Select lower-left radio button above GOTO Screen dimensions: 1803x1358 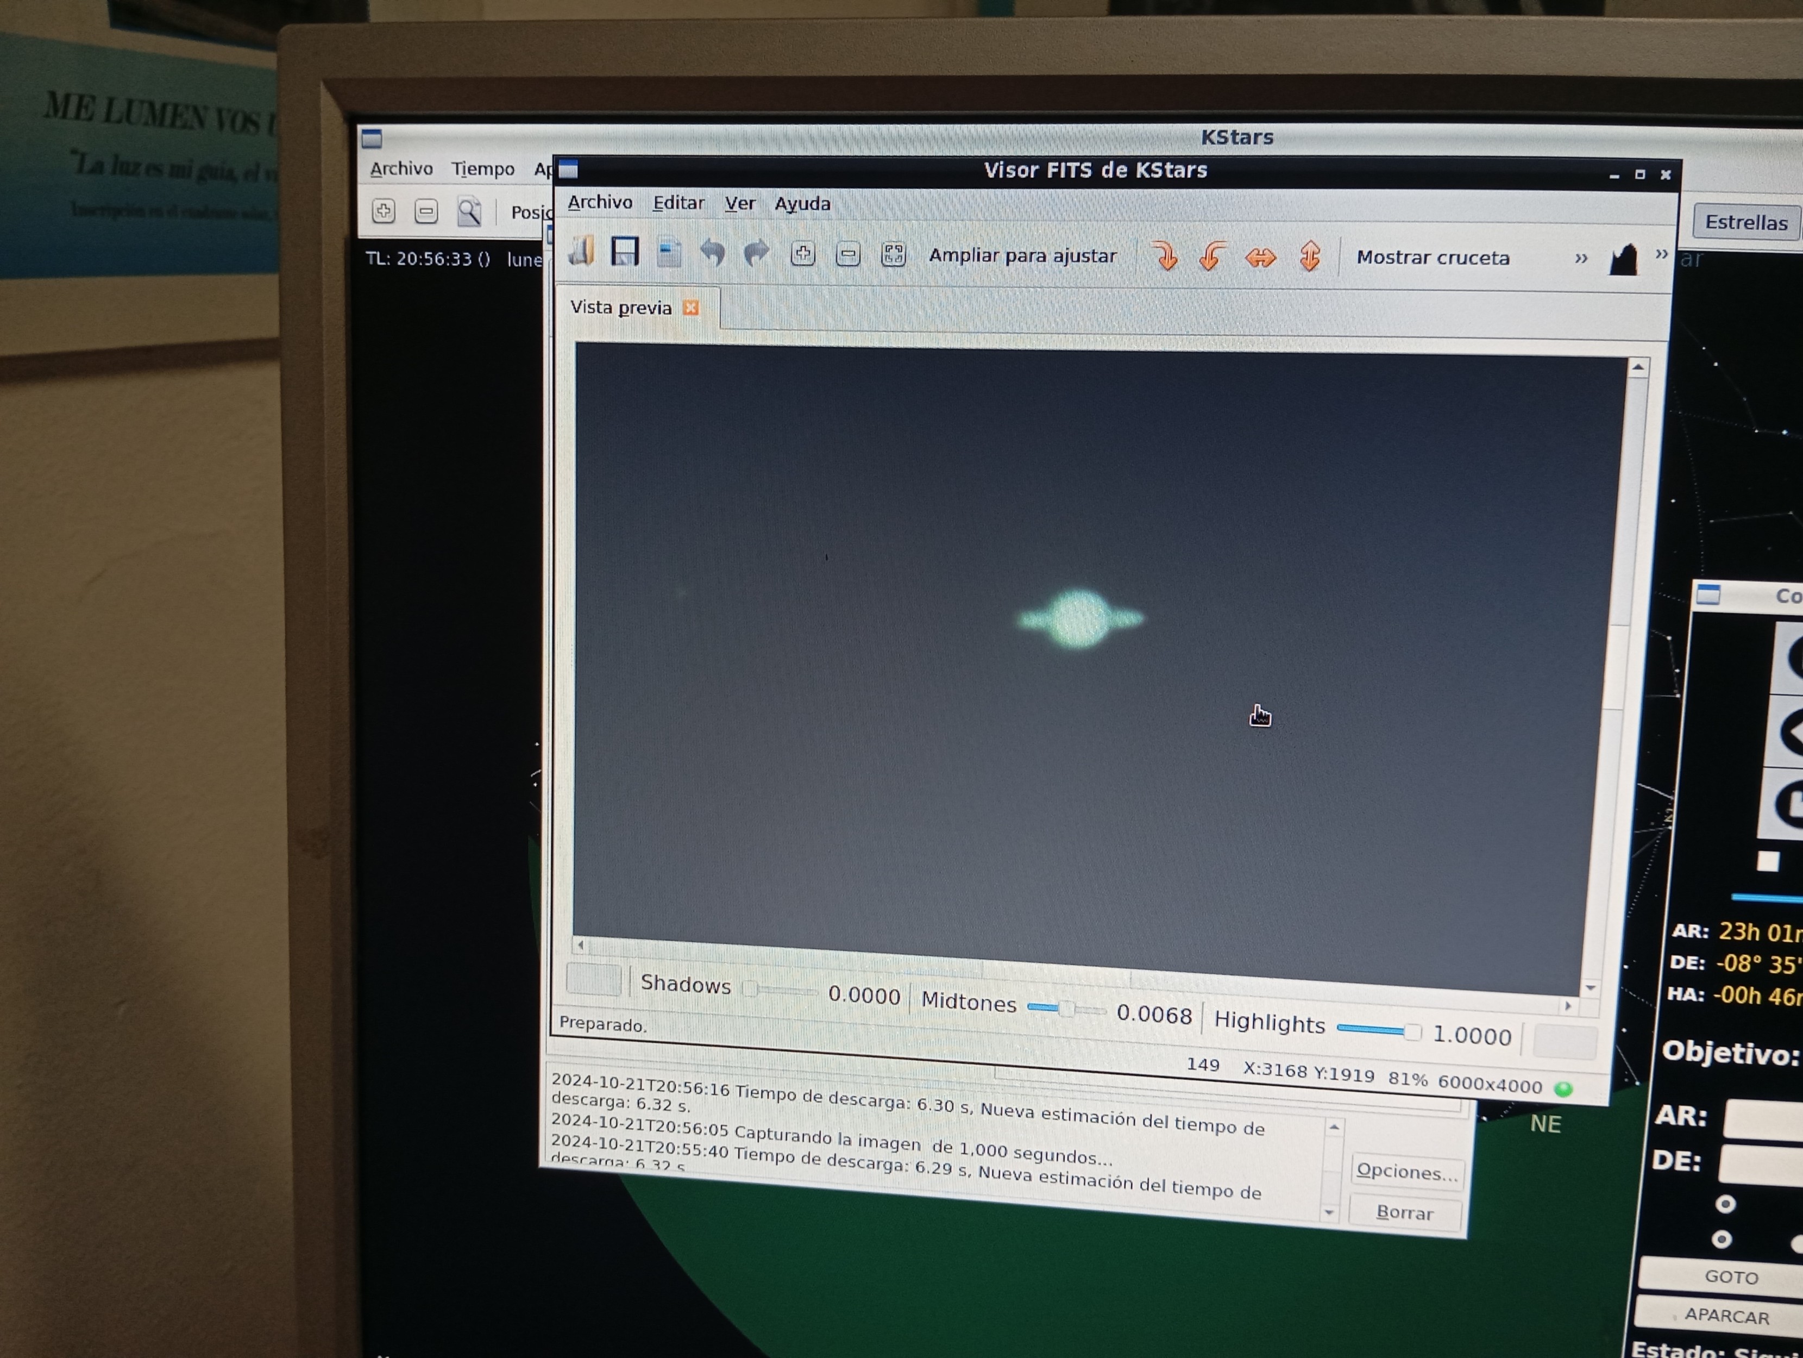click(x=1722, y=1240)
